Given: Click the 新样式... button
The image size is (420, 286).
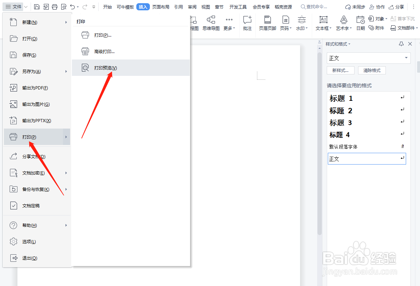Looking at the screenshot, I should tap(340, 71).
